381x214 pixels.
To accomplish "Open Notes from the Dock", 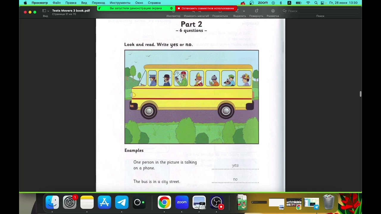I will [x=87, y=202].
